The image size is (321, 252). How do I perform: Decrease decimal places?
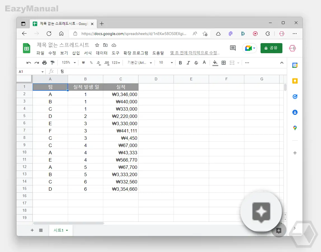coord(99,63)
